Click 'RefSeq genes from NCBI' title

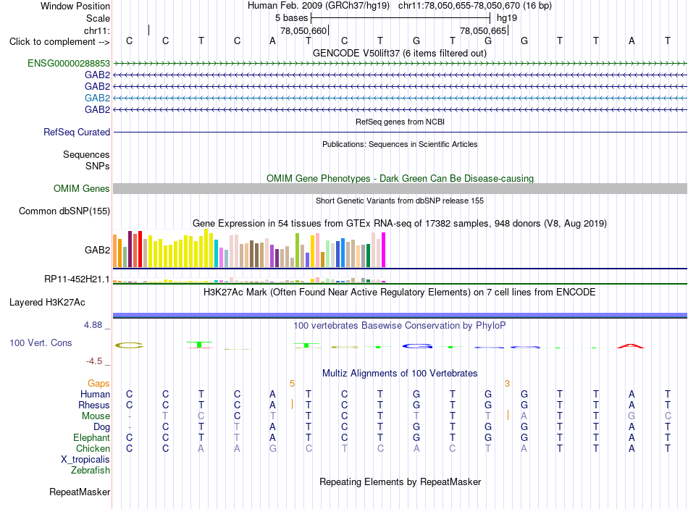click(x=400, y=122)
